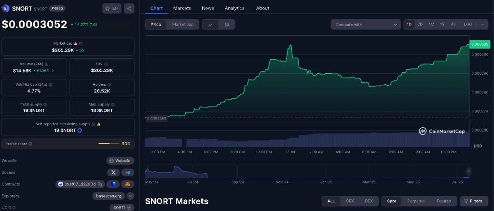Switch to line chart view icon
The height and width of the screenshot is (211, 494).
click(x=210, y=25)
